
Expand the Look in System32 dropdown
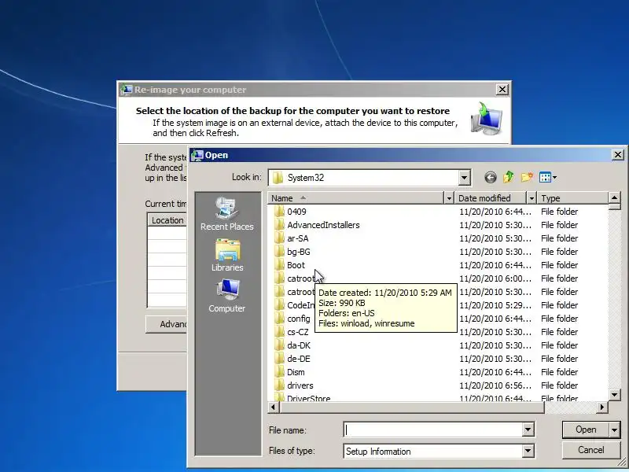[x=464, y=178]
